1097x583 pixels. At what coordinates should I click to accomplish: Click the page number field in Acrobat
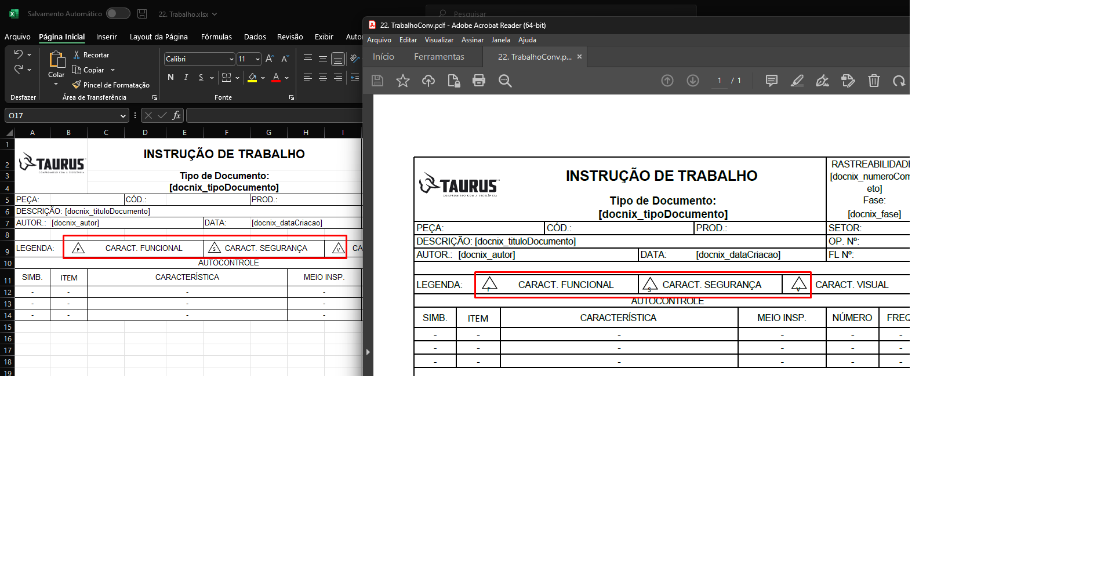tap(719, 81)
